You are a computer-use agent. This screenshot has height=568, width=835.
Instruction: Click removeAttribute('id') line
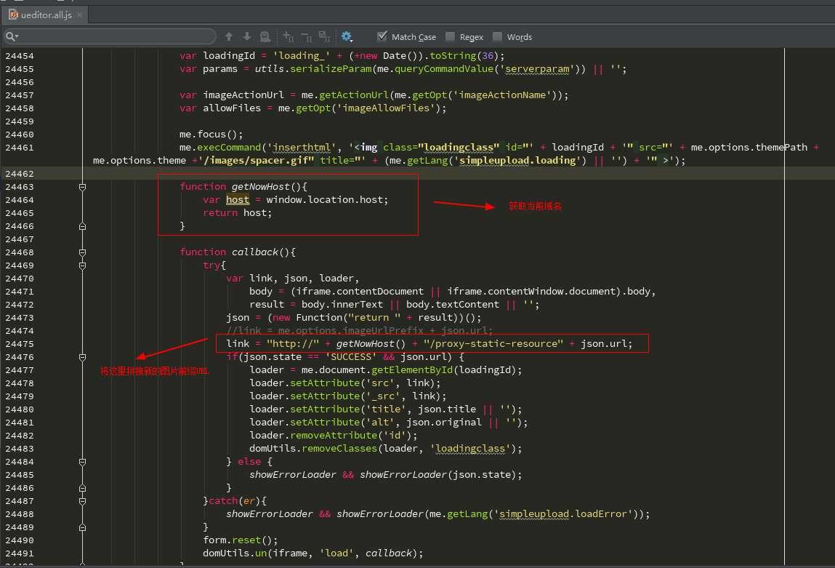(x=334, y=436)
